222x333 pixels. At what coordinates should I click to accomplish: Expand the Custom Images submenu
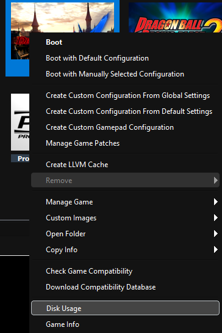point(125,218)
